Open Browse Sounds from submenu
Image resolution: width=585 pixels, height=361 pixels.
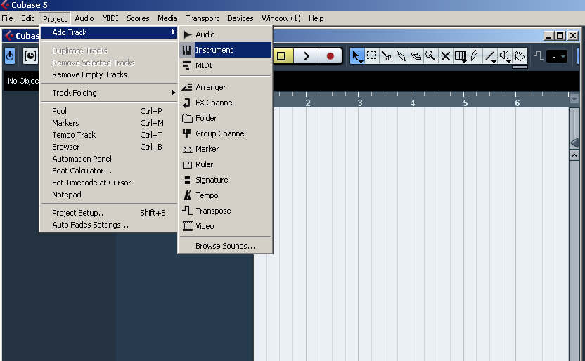225,246
